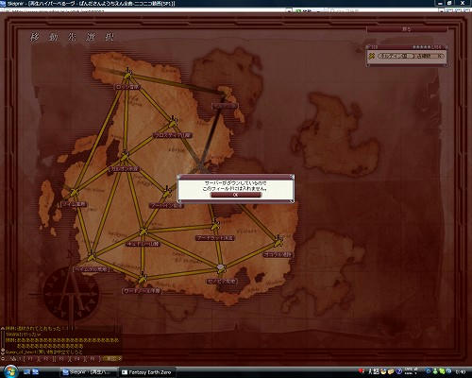The width and height of the screenshot is (472, 378).
Task: Click the ロッシ雪原 name label
Action: pos(127,87)
